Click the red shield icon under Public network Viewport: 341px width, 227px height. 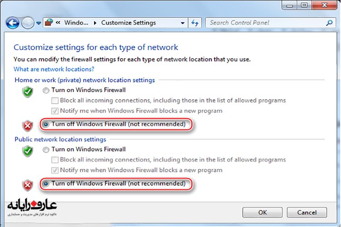tap(28, 186)
